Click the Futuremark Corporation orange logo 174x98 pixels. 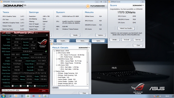coord(88,6)
